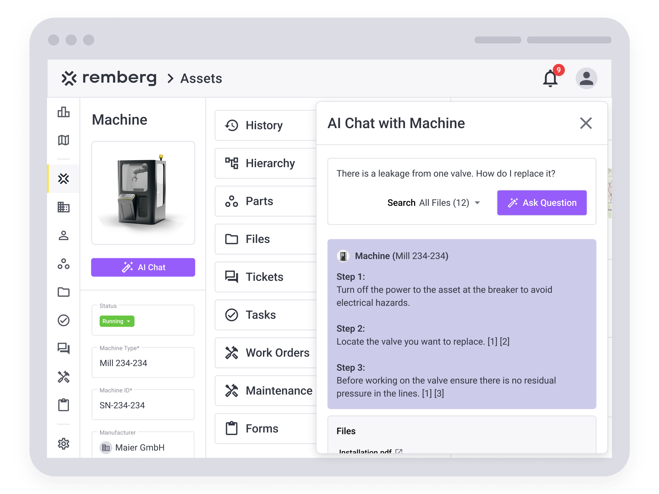Click inside the Machine ID field
The image size is (659, 494).
(x=143, y=405)
